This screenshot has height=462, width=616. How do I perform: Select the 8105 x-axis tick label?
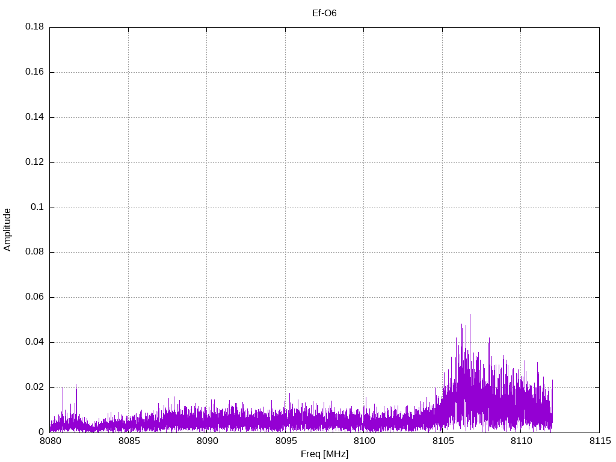pos(442,442)
